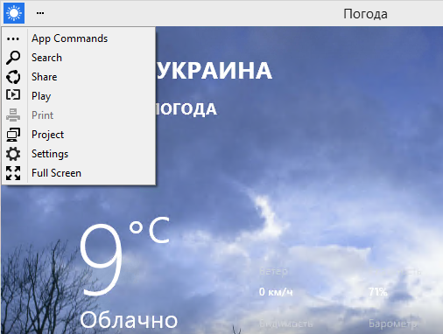Click the grayed Print printer icon

pyautogui.click(x=13, y=115)
